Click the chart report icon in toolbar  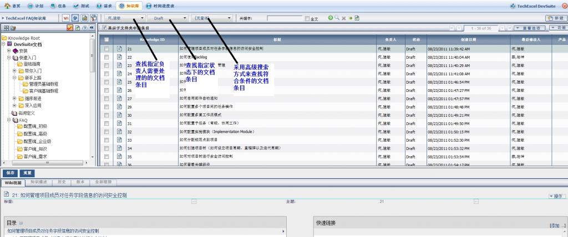pos(85,18)
